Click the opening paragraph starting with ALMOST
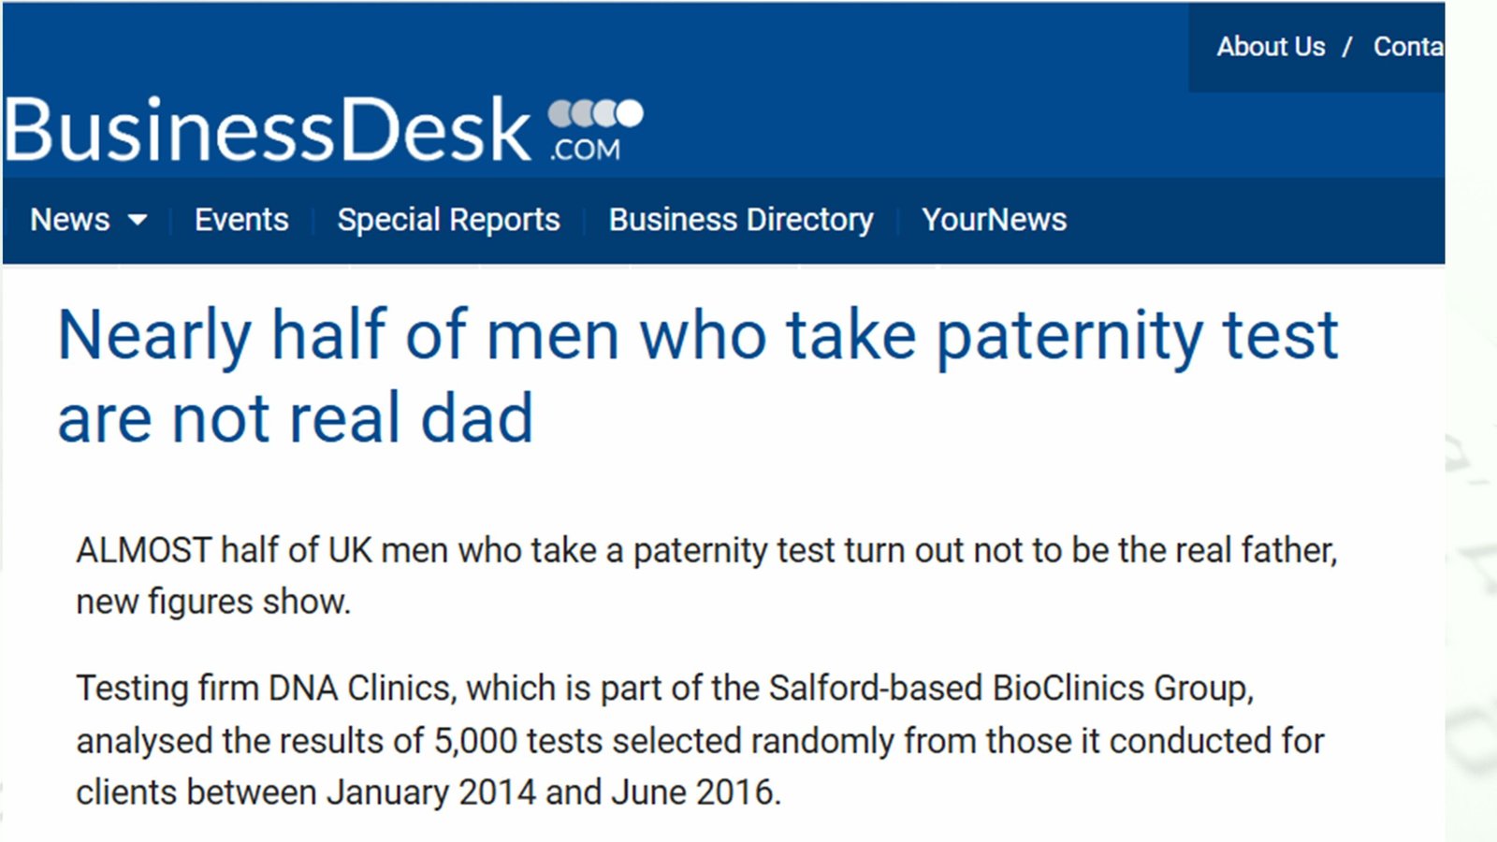Viewport: 1497px width, 842px height. [x=706, y=550]
